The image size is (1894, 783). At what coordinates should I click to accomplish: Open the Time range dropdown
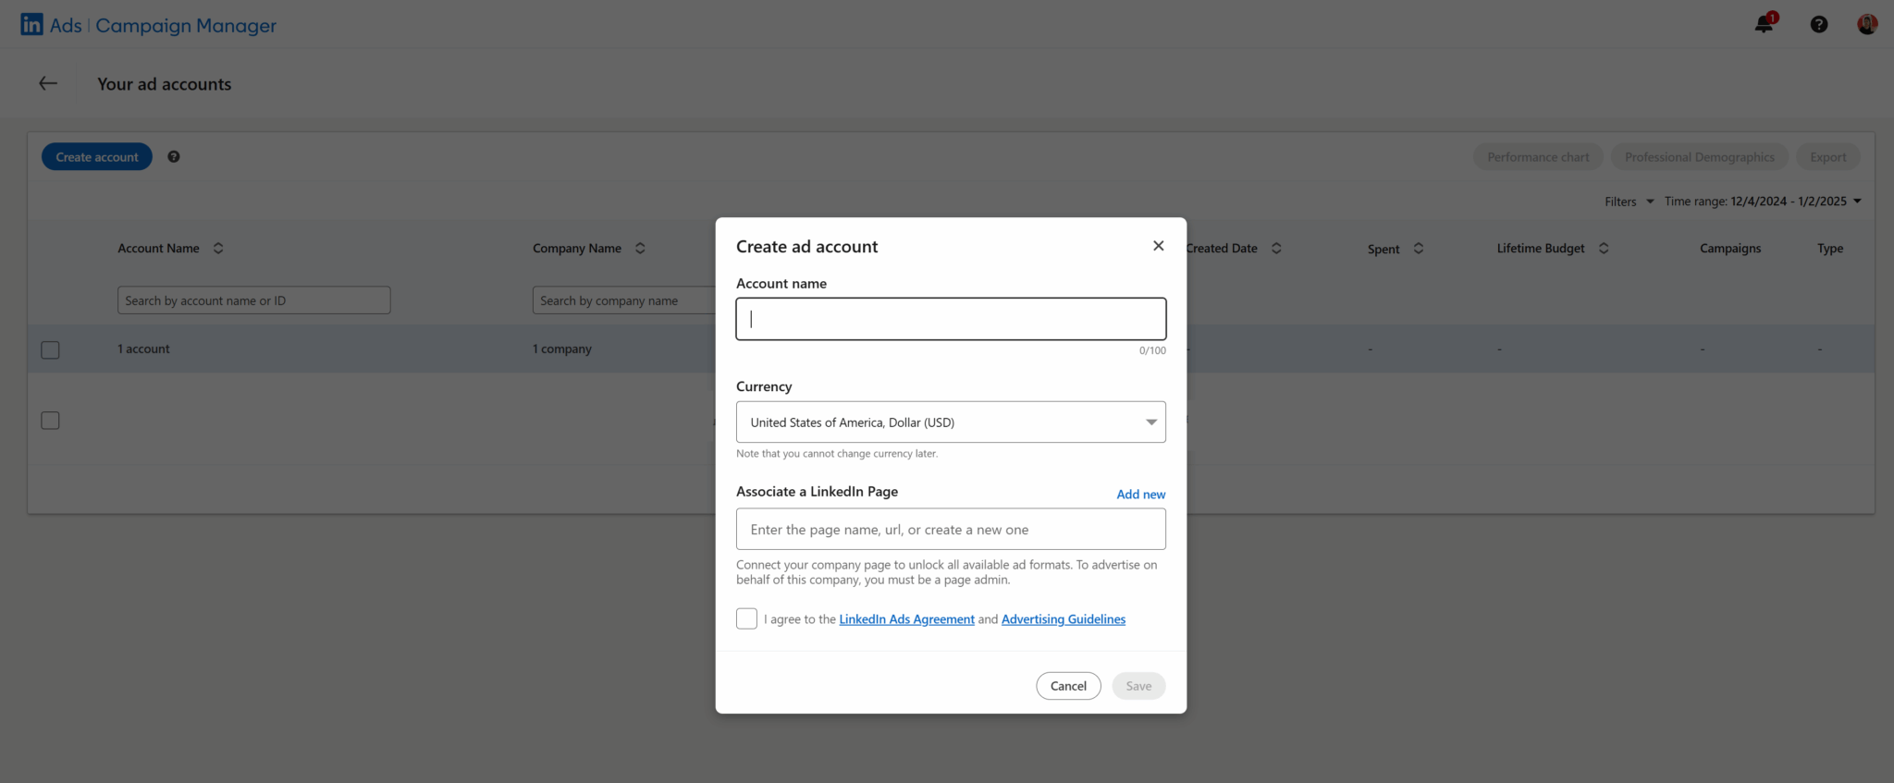pos(1763,202)
